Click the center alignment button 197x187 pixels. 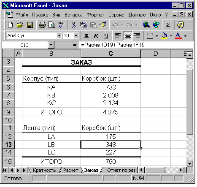click(x=128, y=36)
